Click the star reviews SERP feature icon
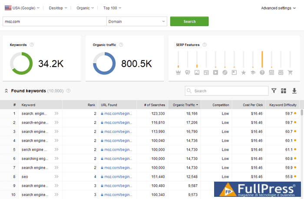 pos(244,72)
